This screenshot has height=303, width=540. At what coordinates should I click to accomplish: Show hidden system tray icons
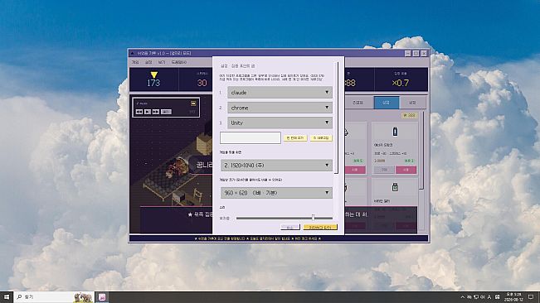[463, 297]
